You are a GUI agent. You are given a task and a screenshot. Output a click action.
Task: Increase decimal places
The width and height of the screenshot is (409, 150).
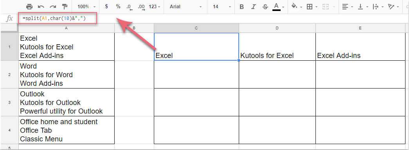click(x=141, y=7)
